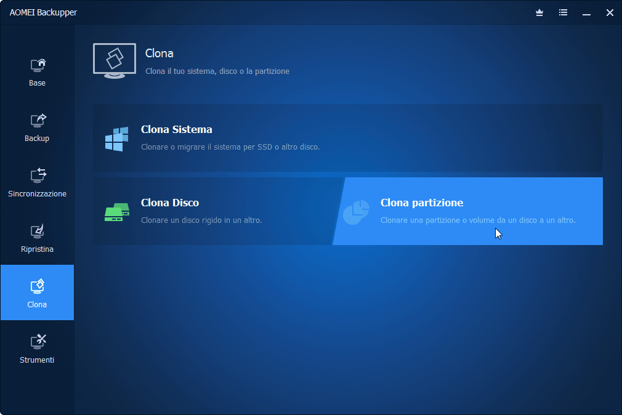Image resolution: width=622 pixels, height=415 pixels.
Task: Click text 'Clonare o migrare il sistema per SSD o altro disco.'
Action: click(230, 147)
